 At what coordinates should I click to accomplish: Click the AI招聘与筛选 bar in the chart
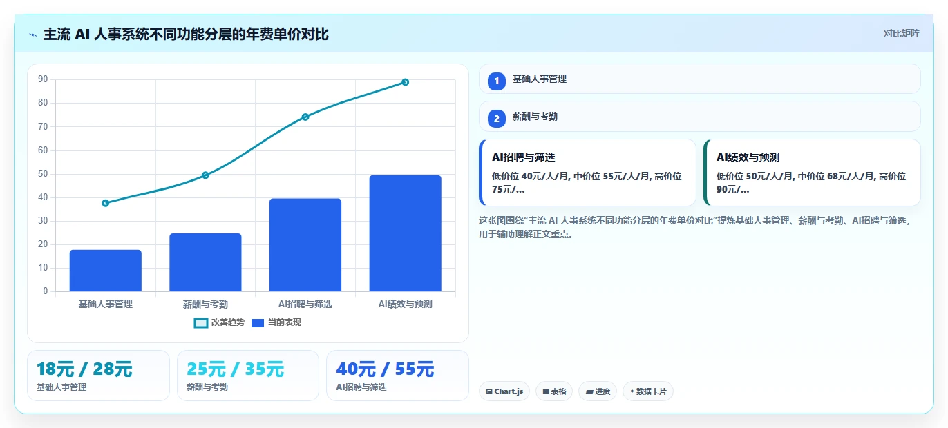pyautogui.click(x=305, y=245)
